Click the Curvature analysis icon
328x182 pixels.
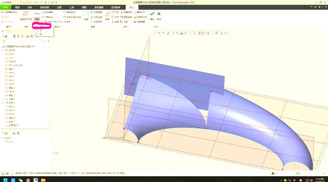[x=107, y=14]
